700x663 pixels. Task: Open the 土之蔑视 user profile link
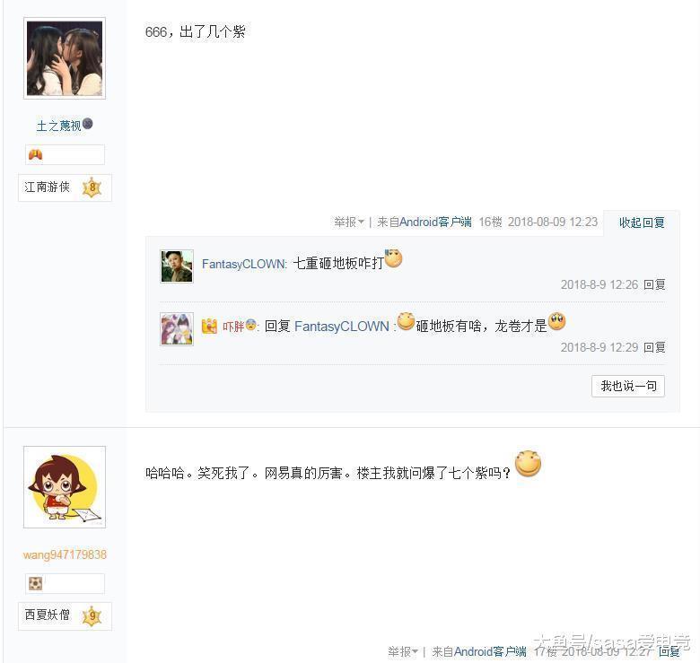58,126
